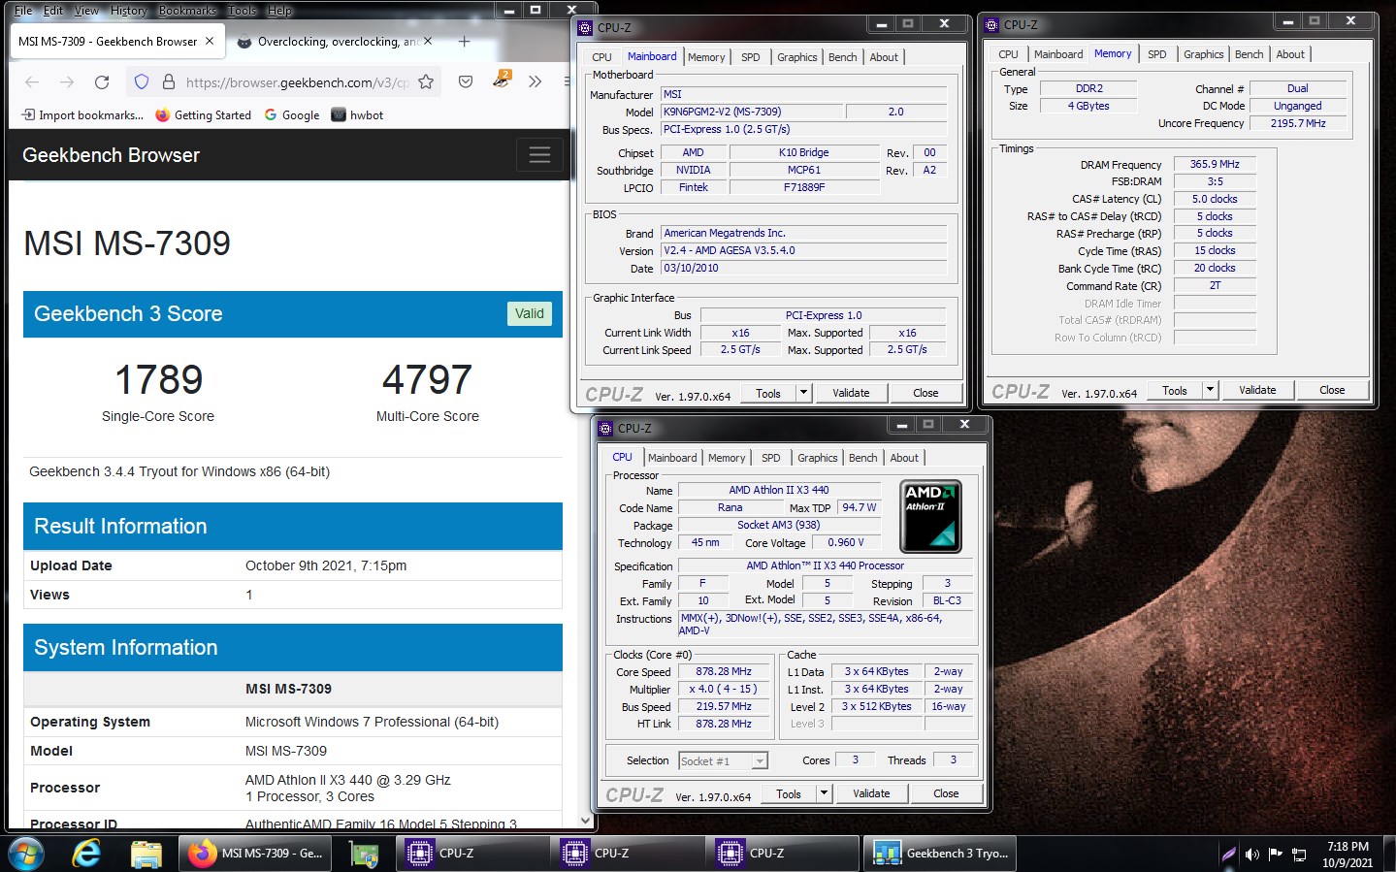Switch to SPD tab in Mainboard CPU-Z window
1396x872 pixels.
(751, 57)
